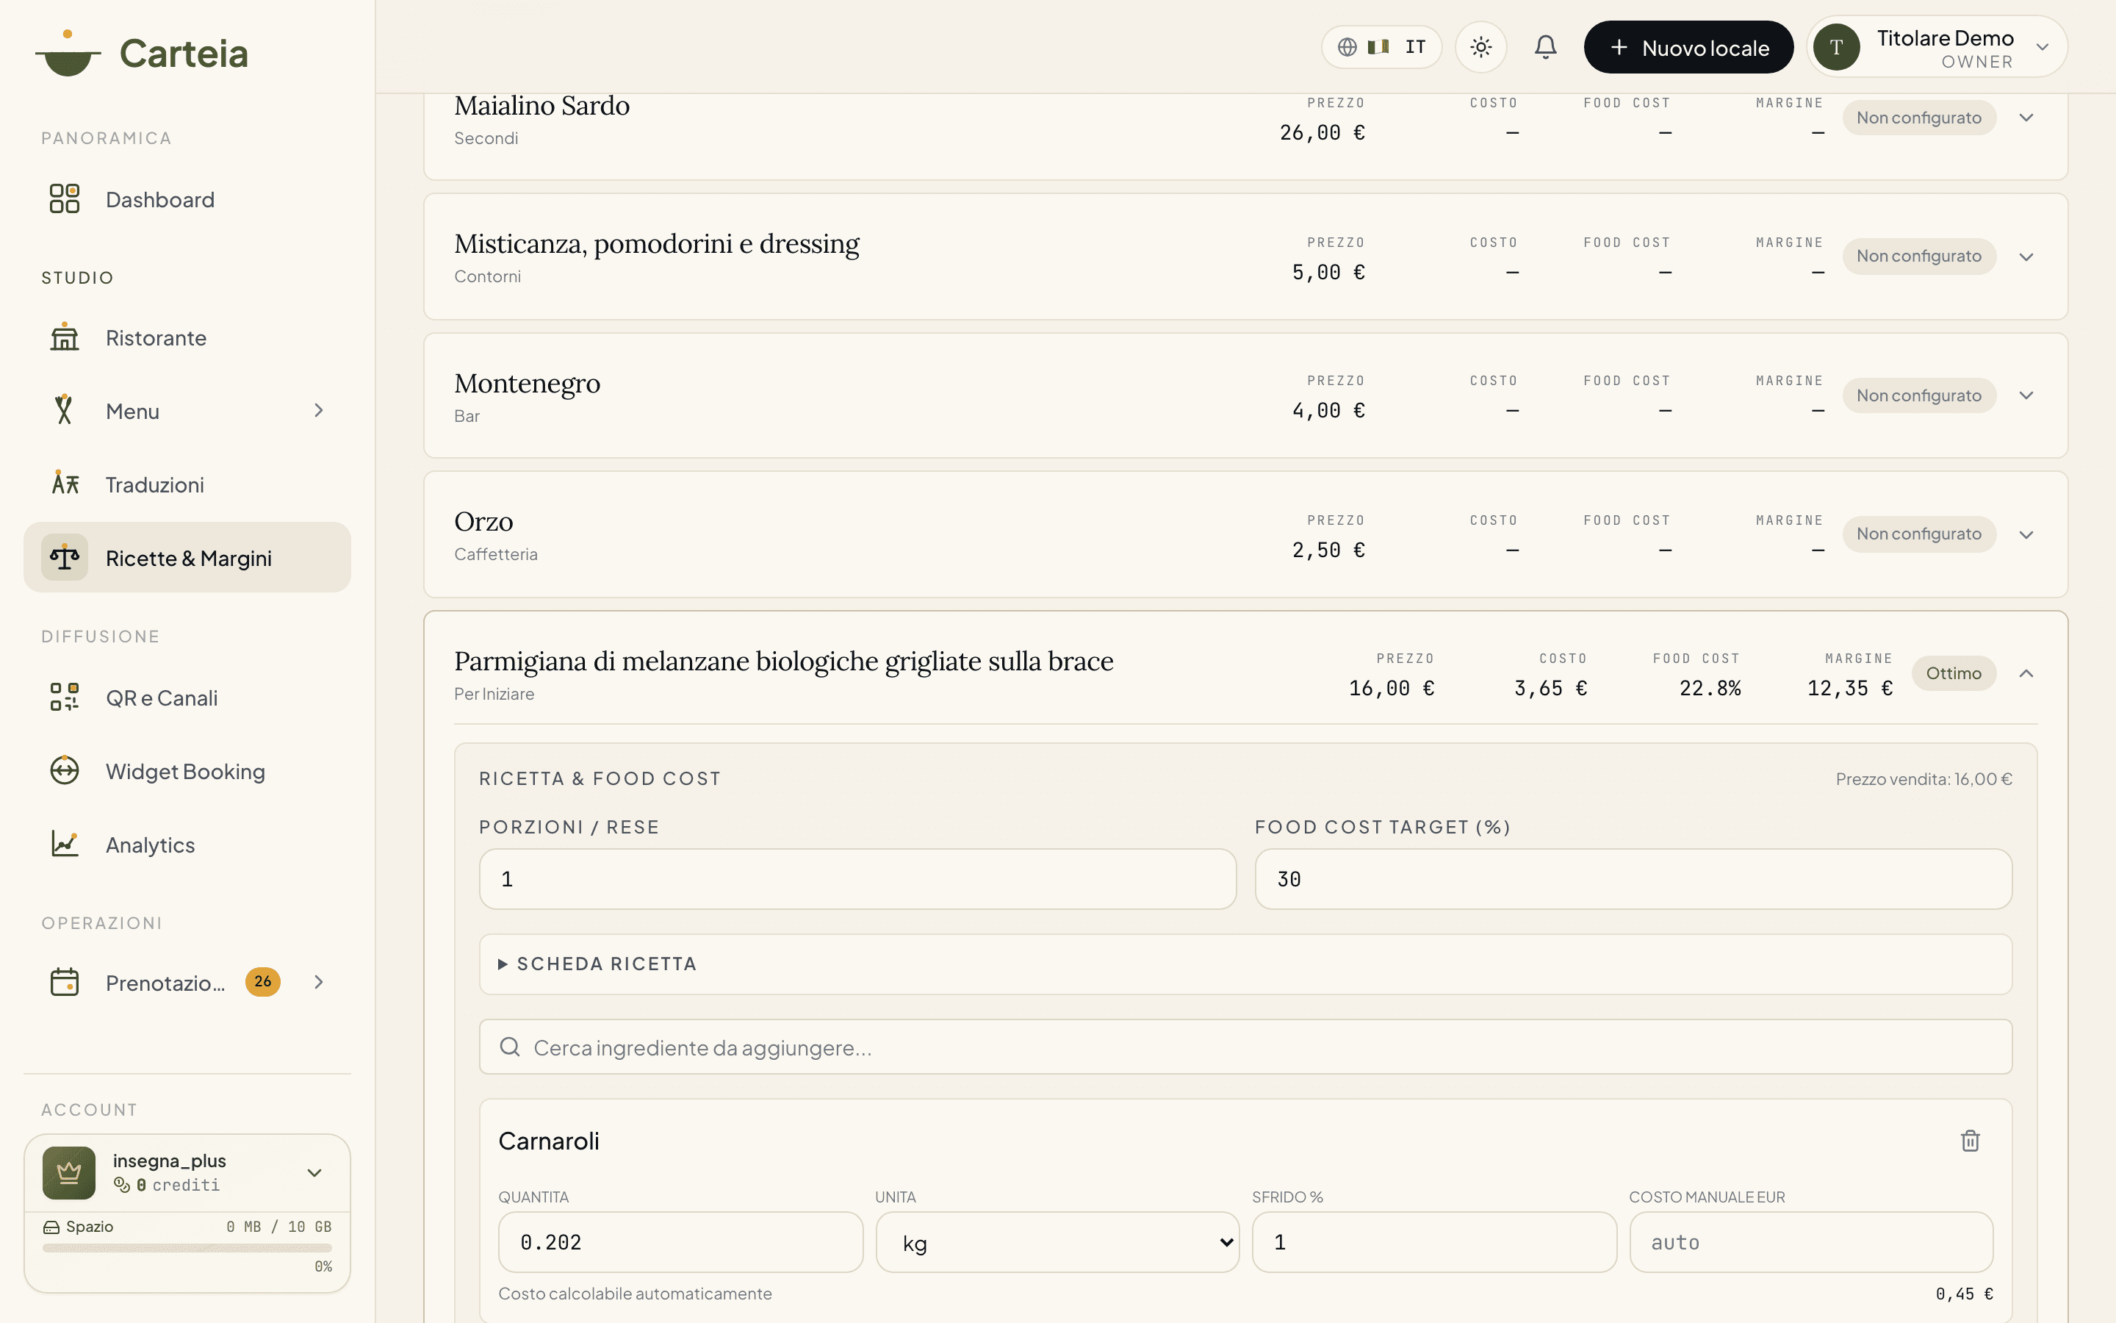Delete the Carnaroli ingredient trash icon
The width and height of the screenshot is (2116, 1323).
click(1969, 1140)
